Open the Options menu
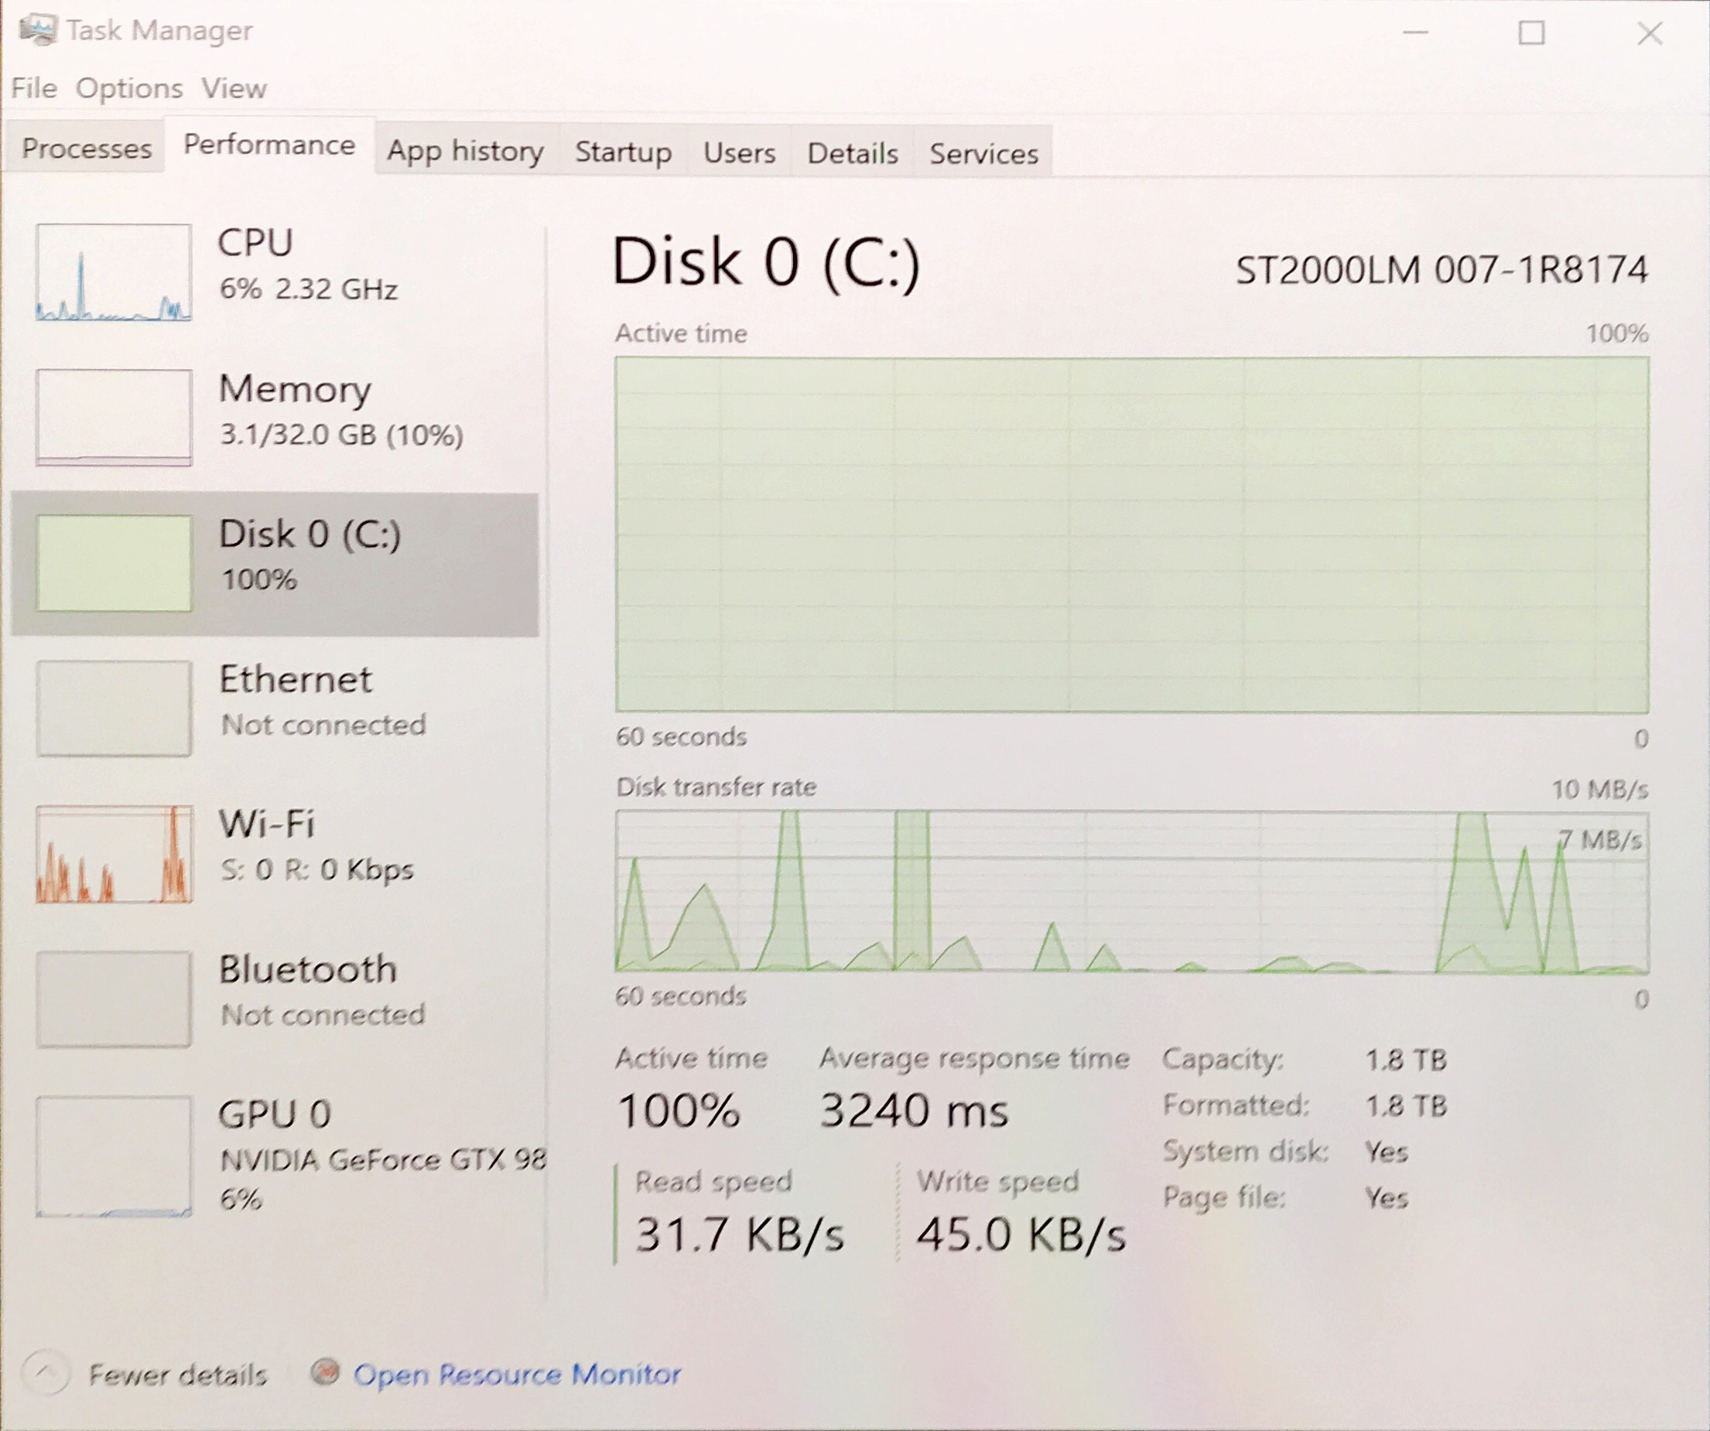The image size is (1710, 1431). tap(128, 88)
